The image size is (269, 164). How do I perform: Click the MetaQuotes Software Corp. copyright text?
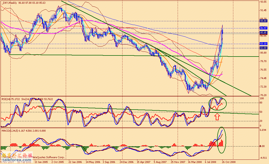pos(48,157)
